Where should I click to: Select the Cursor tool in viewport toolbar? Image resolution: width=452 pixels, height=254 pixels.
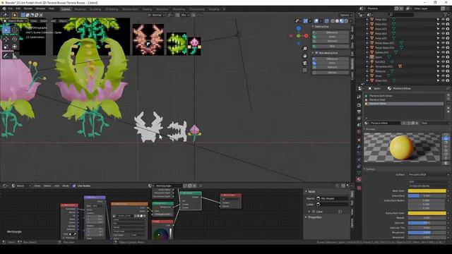14,30
